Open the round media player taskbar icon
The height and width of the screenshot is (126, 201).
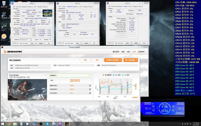pos(34,124)
